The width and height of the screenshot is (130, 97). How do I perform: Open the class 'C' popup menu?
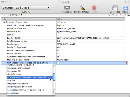coord(117,15)
